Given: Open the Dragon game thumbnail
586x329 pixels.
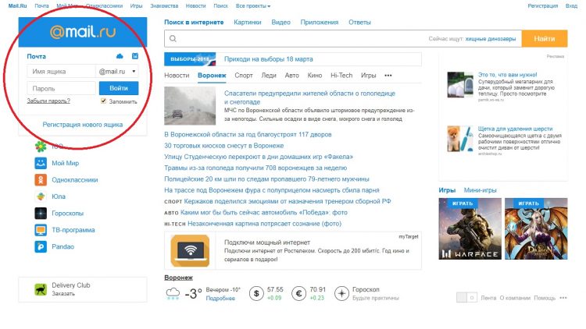Looking at the screenshot, I should [536, 228].
